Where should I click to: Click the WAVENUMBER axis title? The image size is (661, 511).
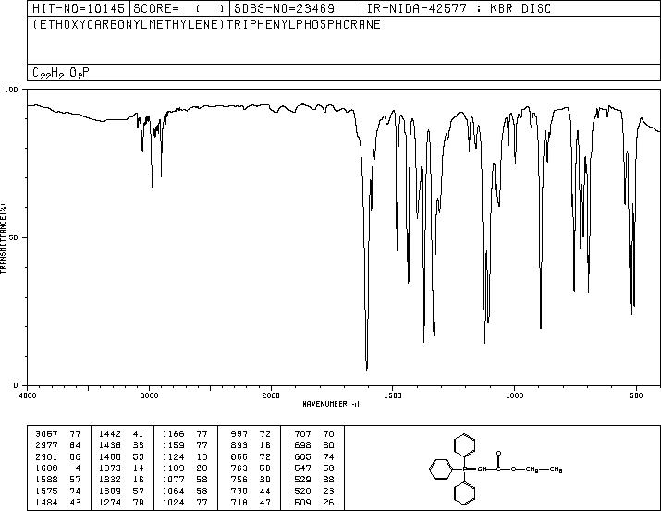pyautogui.click(x=331, y=404)
